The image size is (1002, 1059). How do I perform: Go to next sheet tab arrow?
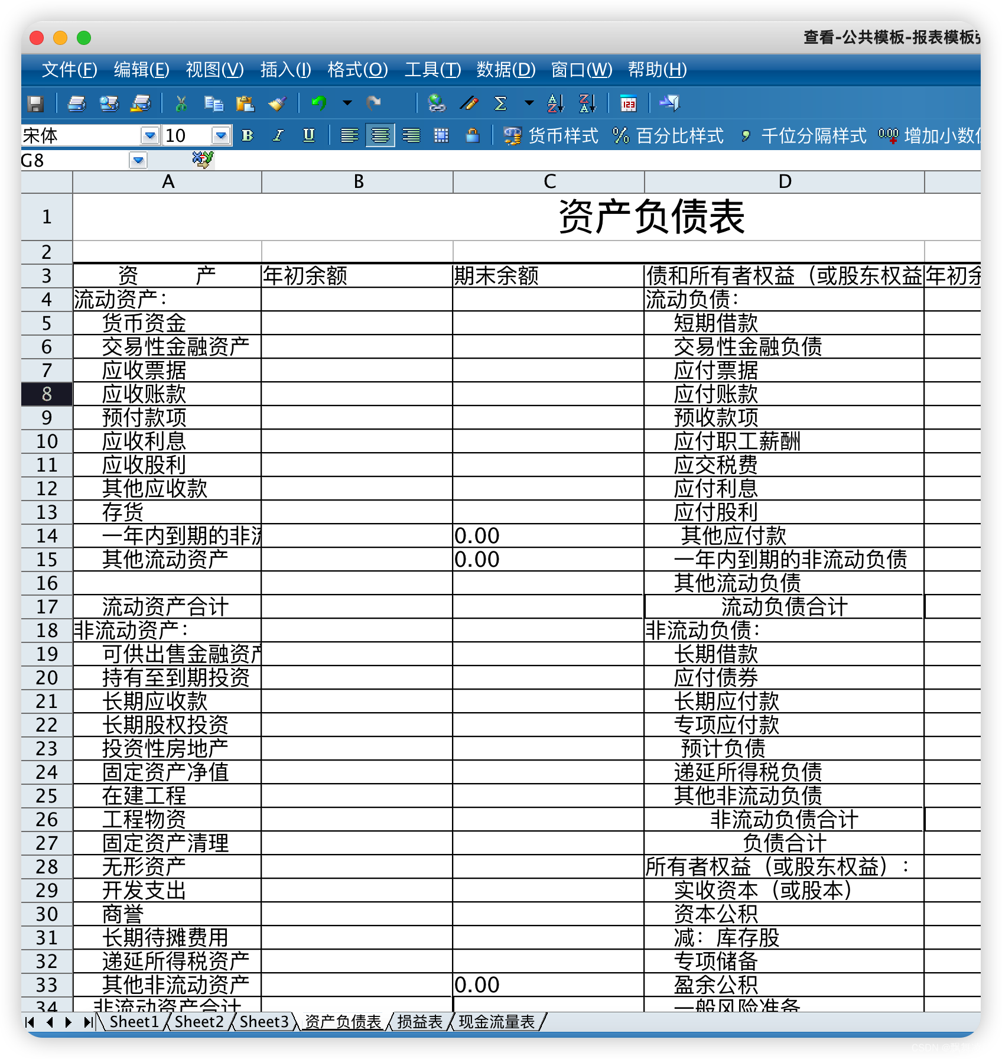69,1022
